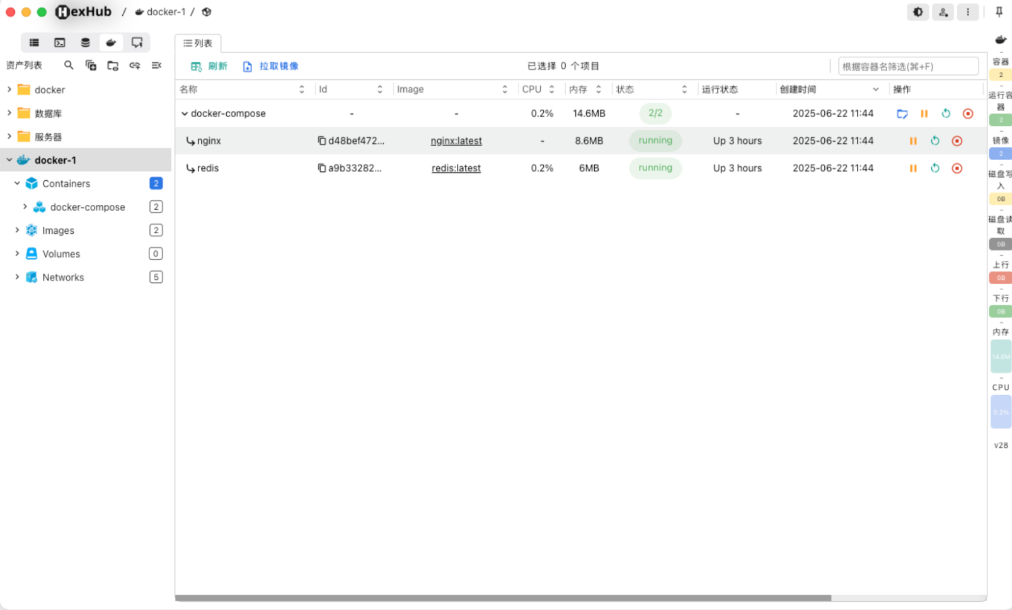This screenshot has width=1012, height=610.
Task: Open the more options menu
Action: [968, 12]
